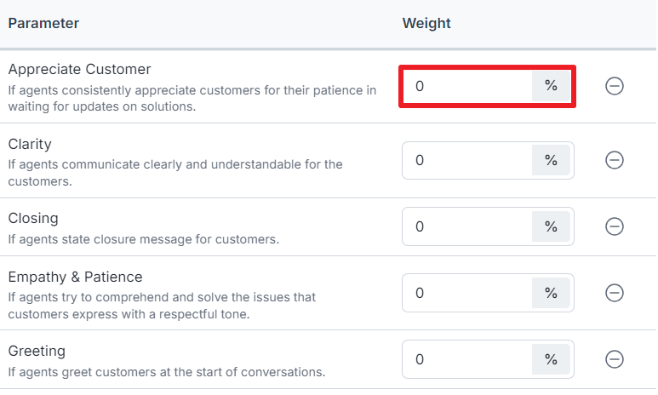This screenshot has width=658, height=395.
Task: Click the Parameter column header
Action: click(x=43, y=23)
